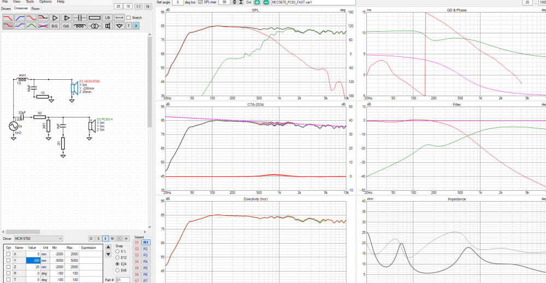Click the Fit zoom button
This screenshot has height=283, width=546.
coord(147,6)
